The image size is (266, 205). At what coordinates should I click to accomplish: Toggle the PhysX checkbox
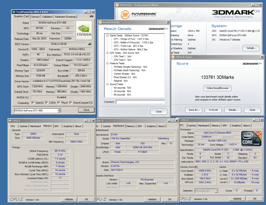(x=59, y=102)
